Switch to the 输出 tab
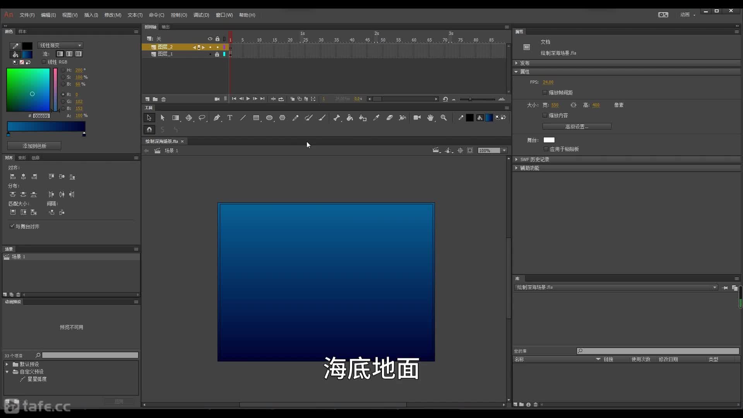Image resolution: width=743 pixels, height=418 pixels. pyautogui.click(x=166, y=27)
